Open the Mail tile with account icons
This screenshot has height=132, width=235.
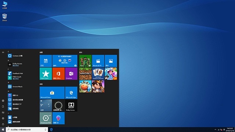[65, 61]
